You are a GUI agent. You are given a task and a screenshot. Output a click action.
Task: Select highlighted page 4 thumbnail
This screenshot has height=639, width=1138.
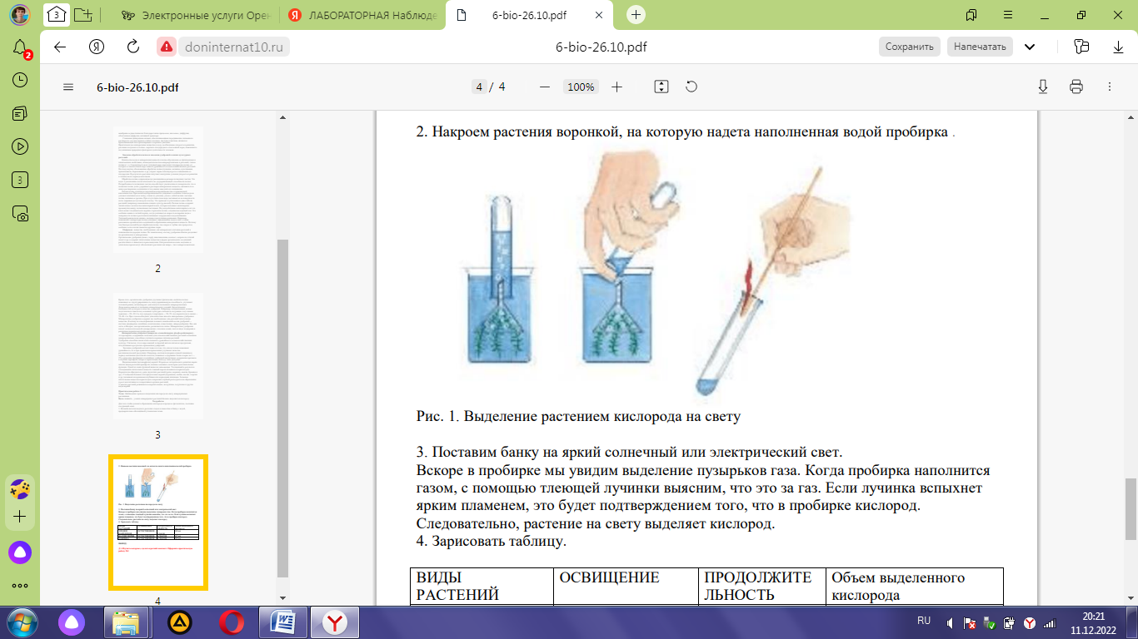click(x=157, y=523)
